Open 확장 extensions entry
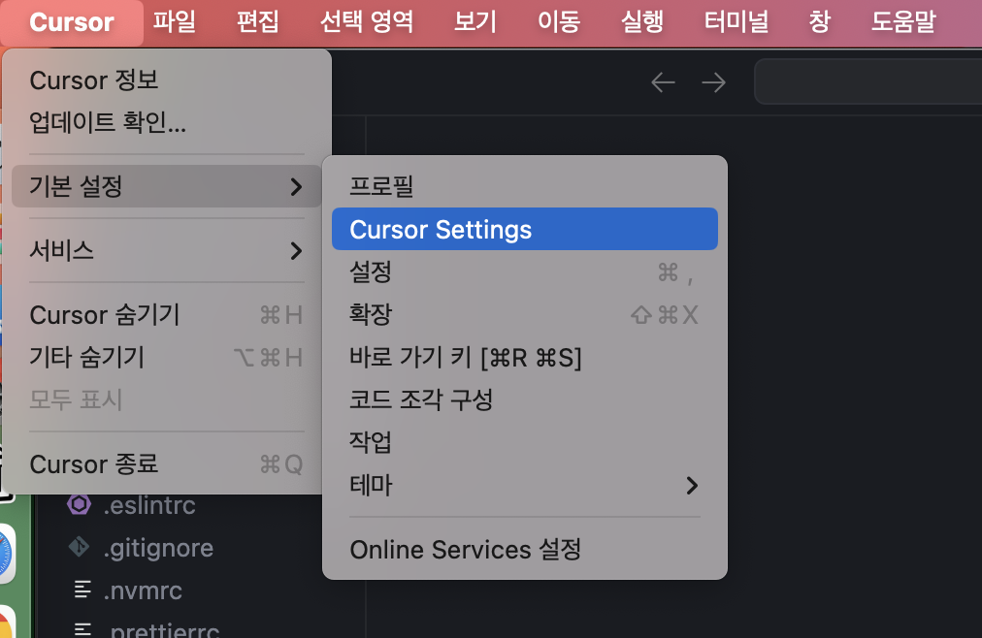 [x=525, y=314]
